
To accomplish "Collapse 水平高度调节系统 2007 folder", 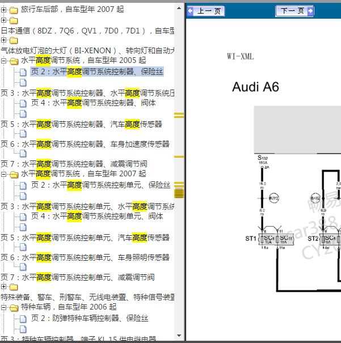I will (x=3, y=175).
